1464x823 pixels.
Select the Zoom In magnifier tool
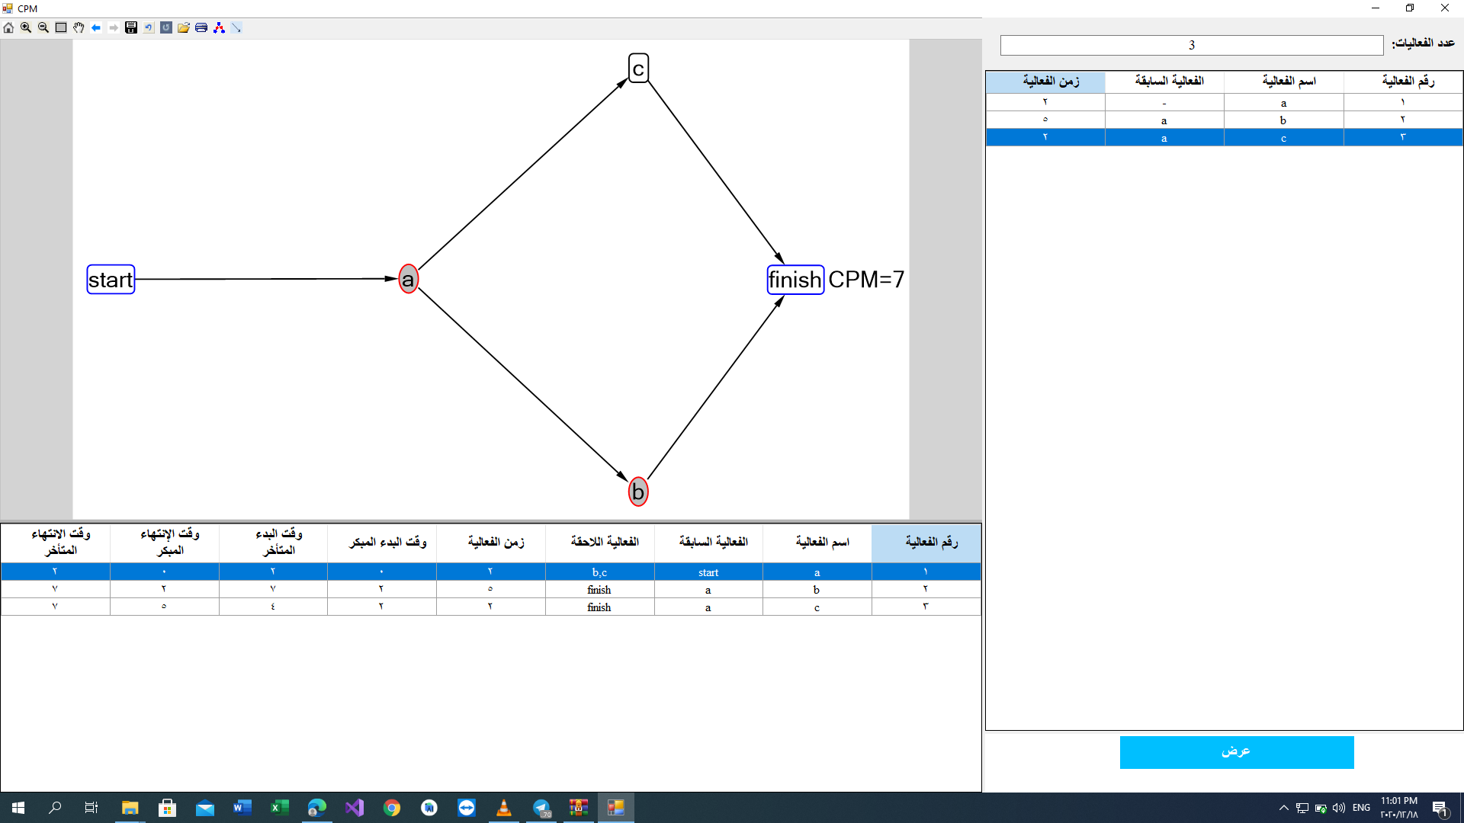26,27
